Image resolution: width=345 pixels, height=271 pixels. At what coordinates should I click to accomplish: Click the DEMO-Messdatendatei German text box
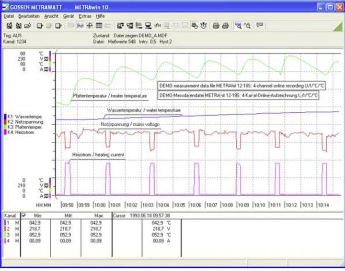tap(238, 96)
